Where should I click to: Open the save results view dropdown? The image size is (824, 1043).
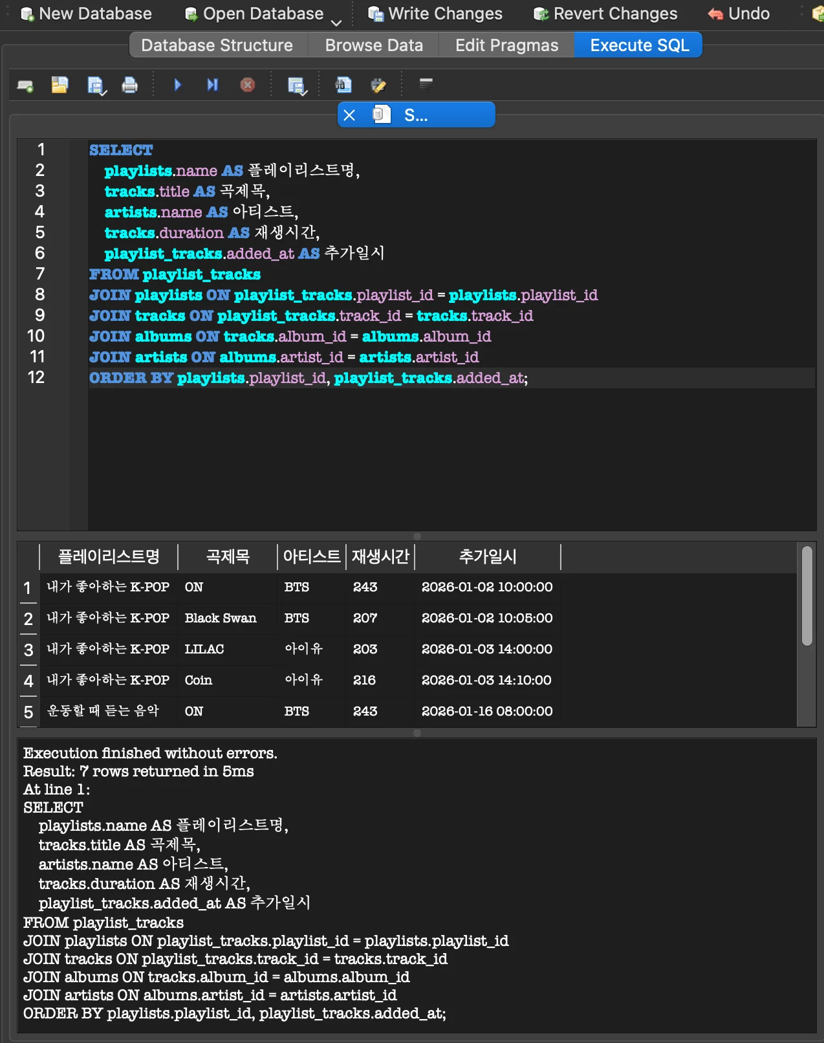click(305, 93)
